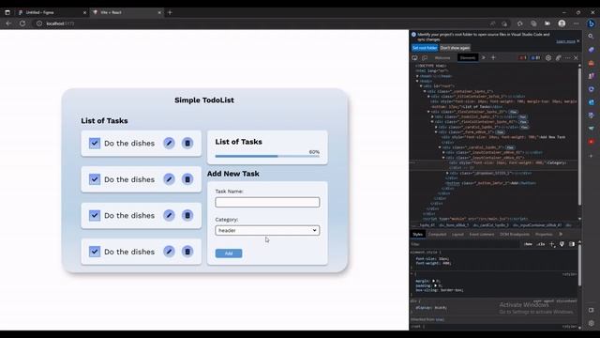600x338 pixels.
Task: Open the Edge sidebar search icon
Action: point(591,37)
